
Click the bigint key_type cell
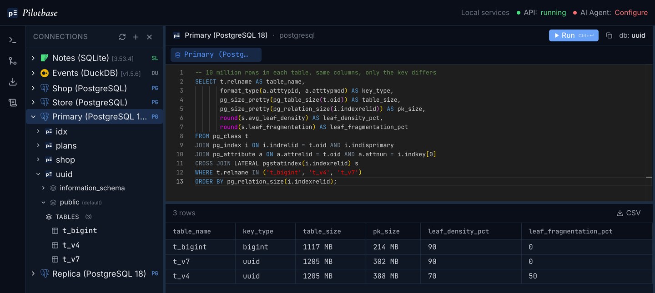[266, 247]
